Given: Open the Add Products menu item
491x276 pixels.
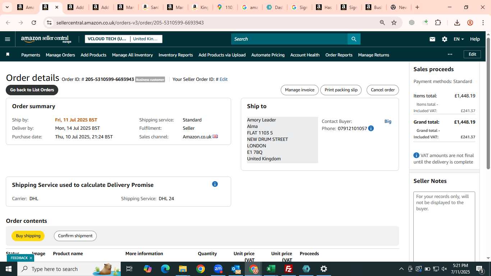Looking at the screenshot, I should [93, 55].
